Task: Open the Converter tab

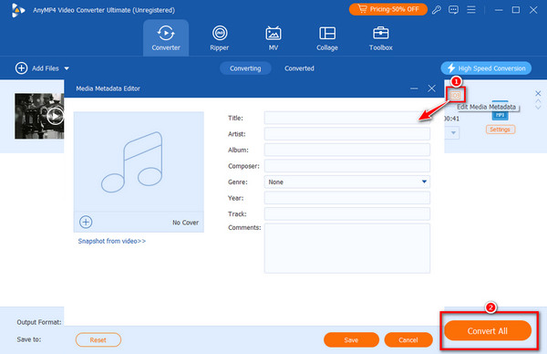Action: 166,37
